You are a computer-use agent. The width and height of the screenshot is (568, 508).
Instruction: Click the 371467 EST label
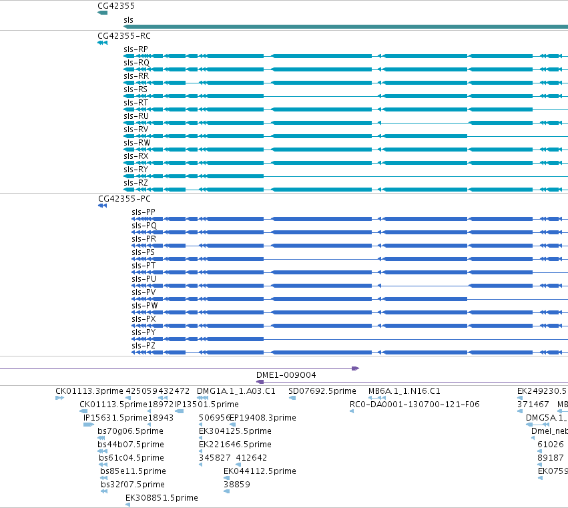click(x=533, y=405)
